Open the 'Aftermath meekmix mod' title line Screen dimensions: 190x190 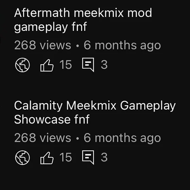[83, 13]
